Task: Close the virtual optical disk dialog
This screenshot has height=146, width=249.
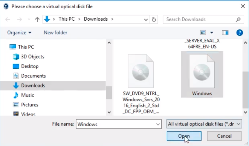Action: click(243, 6)
